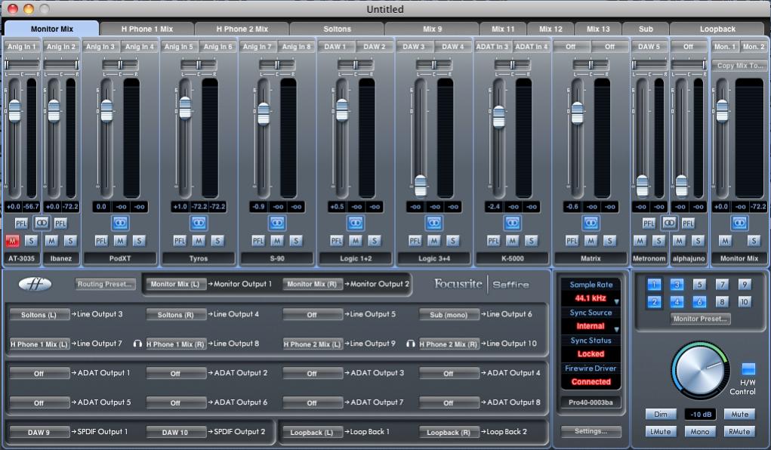
Task: Enable PFL on S-90 channel
Action: (x=258, y=241)
